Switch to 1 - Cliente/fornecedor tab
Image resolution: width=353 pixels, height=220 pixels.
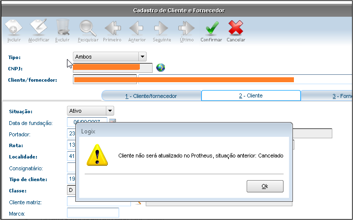(151, 96)
